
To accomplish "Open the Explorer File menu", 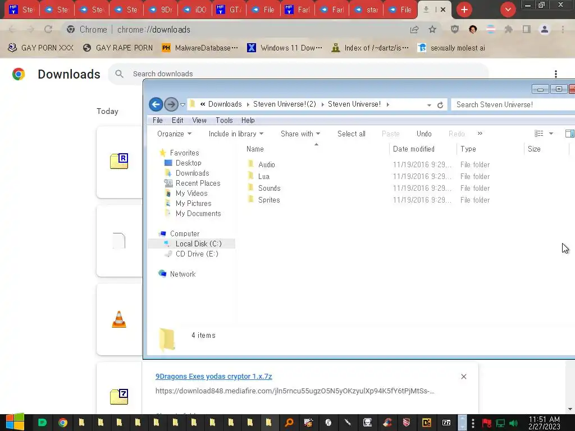I will (157, 120).
